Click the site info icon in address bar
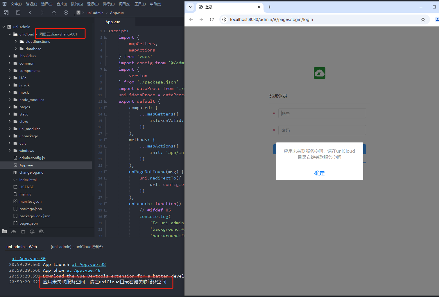This screenshot has height=297, width=439. click(x=224, y=19)
